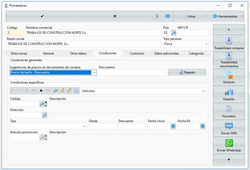
Task: Open the País lookup magnifier
Action: (173, 33)
